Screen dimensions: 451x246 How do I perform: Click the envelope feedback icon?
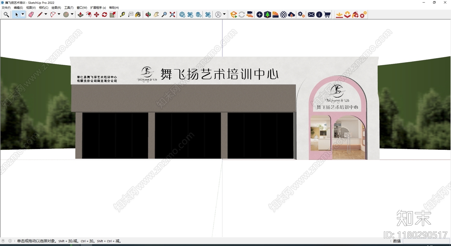tap(311, 15)
